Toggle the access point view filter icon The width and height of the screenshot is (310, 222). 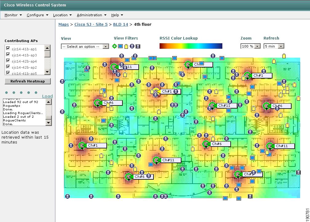[x=114, y=46]
